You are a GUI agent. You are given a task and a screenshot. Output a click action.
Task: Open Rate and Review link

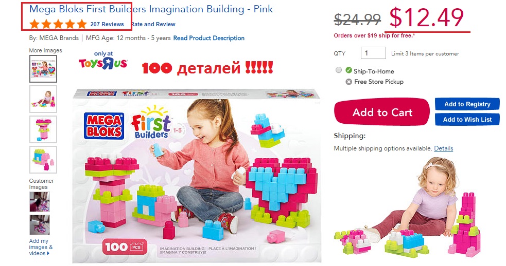[153, 24]
